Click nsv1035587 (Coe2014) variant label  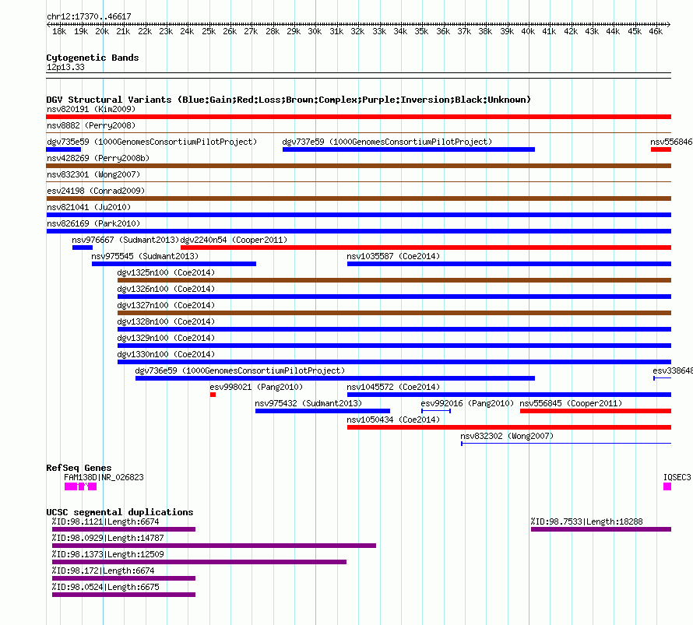click(393, 256)
